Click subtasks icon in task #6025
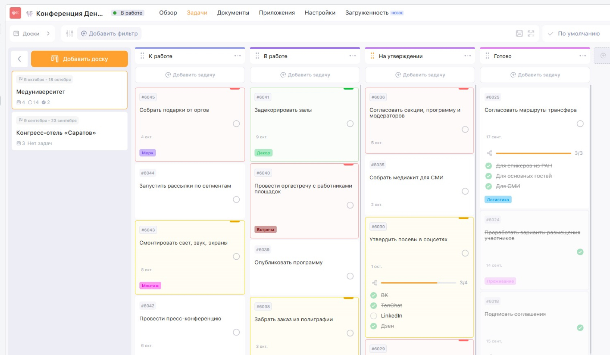This screenshot has width=610, height=355. coord(489,153)
